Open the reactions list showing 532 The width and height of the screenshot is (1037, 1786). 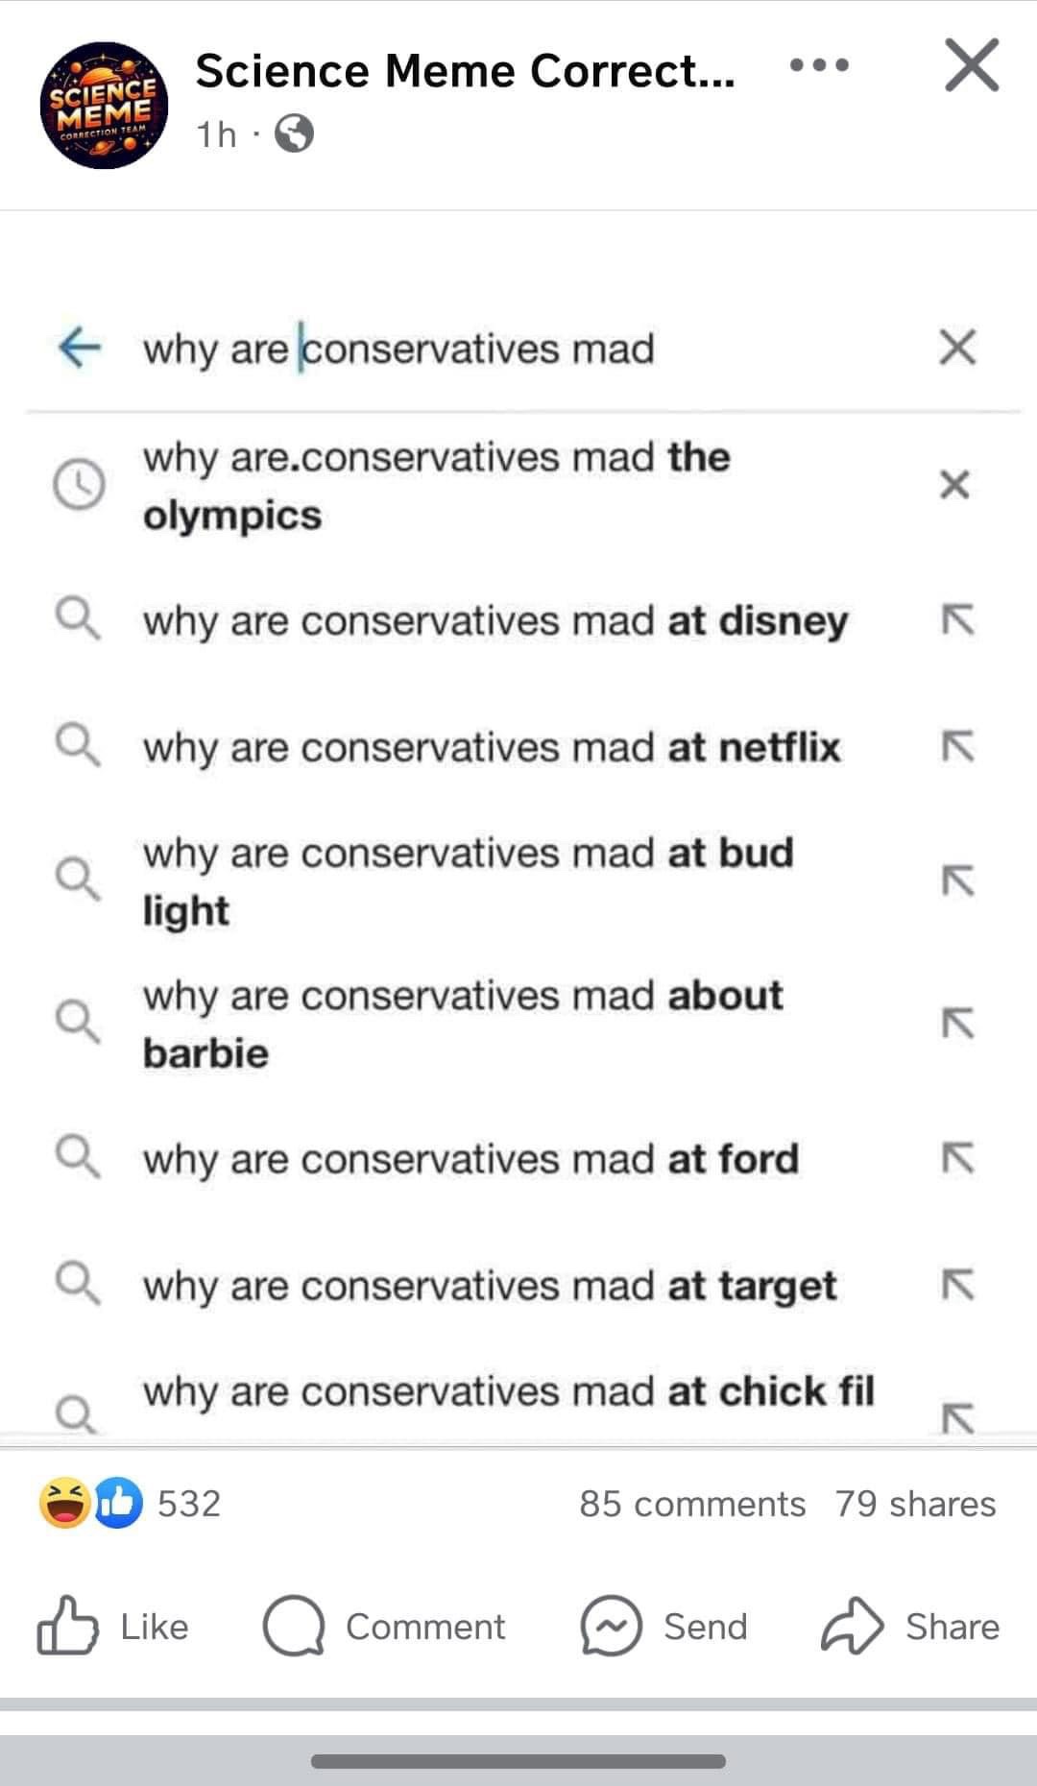tap(130, 1503)
